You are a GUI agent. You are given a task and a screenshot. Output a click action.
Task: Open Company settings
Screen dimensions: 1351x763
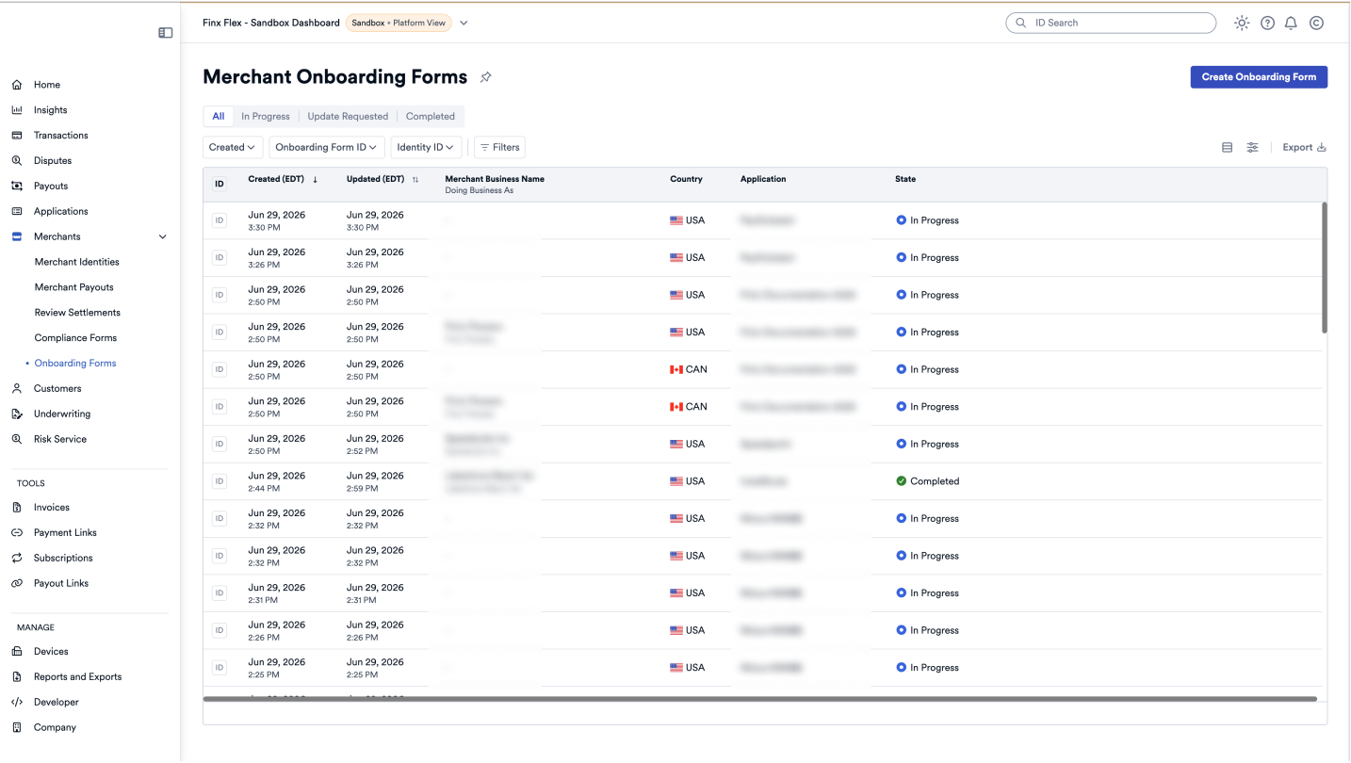pyautogui.click(x=55, y=728)
